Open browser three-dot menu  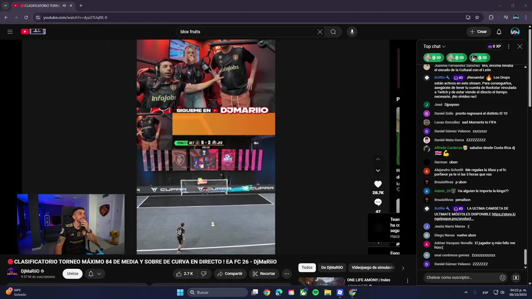point(525,17)
